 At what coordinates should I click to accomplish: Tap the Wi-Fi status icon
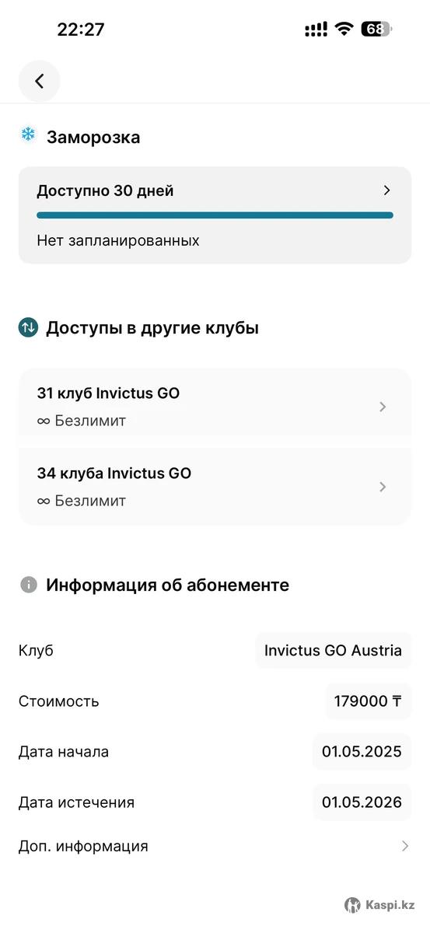click(344, 30)
